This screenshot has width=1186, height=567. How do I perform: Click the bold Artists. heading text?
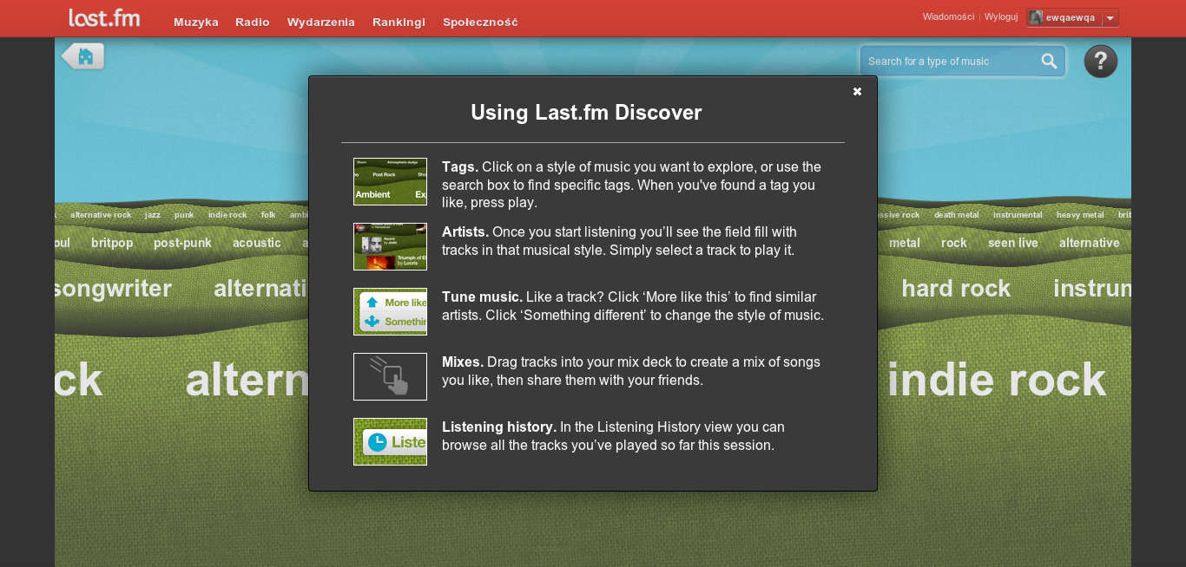tap(465, 231)
